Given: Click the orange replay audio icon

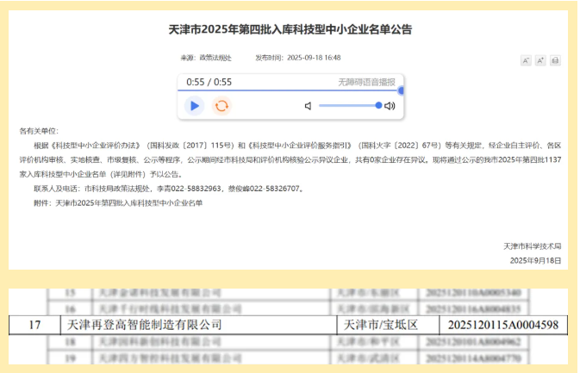Looking at the screenshot, I should pos(221,106).
